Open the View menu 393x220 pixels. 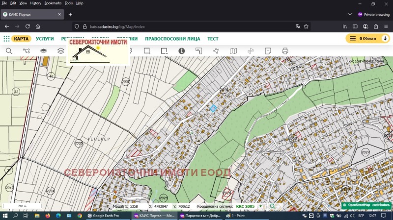23,3
